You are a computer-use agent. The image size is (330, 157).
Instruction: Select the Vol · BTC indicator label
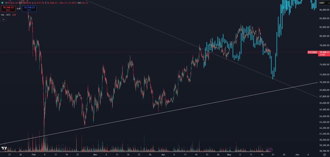(x=6, y=15)
